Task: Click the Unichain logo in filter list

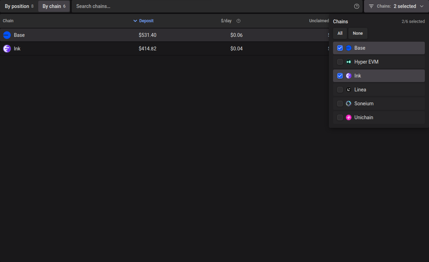Action: tap(349, 117)
